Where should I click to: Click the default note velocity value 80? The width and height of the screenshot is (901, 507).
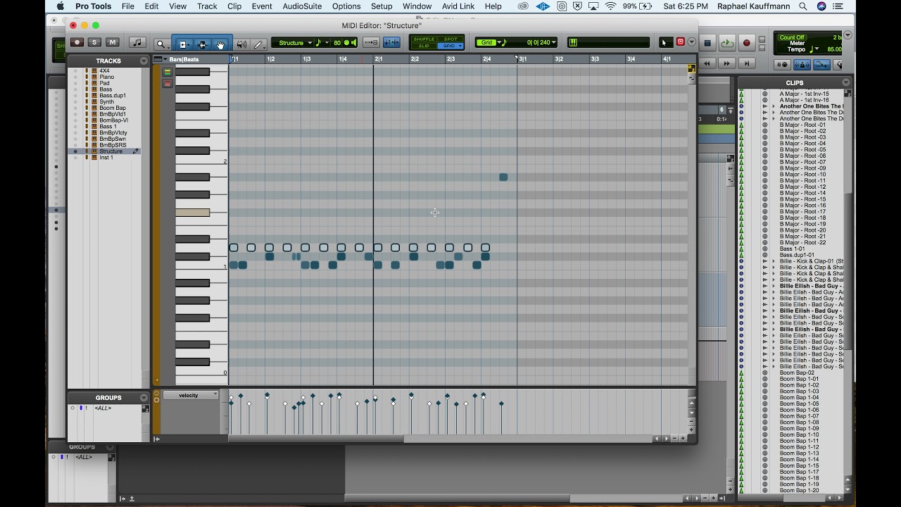pos(337,43)
